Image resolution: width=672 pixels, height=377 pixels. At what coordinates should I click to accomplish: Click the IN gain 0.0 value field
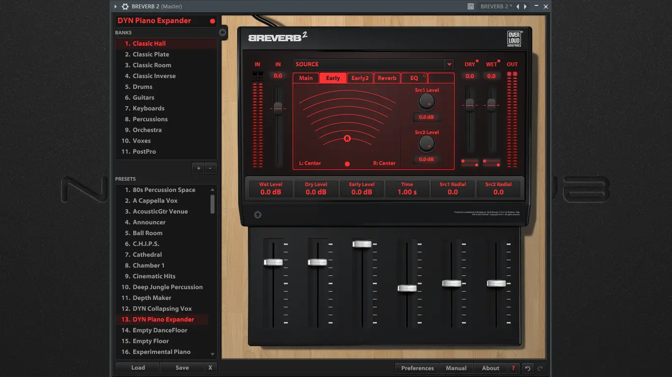tap(278, 76)
